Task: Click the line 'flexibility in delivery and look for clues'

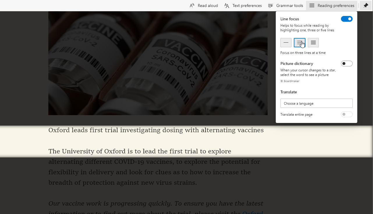Action: [149, 172]
